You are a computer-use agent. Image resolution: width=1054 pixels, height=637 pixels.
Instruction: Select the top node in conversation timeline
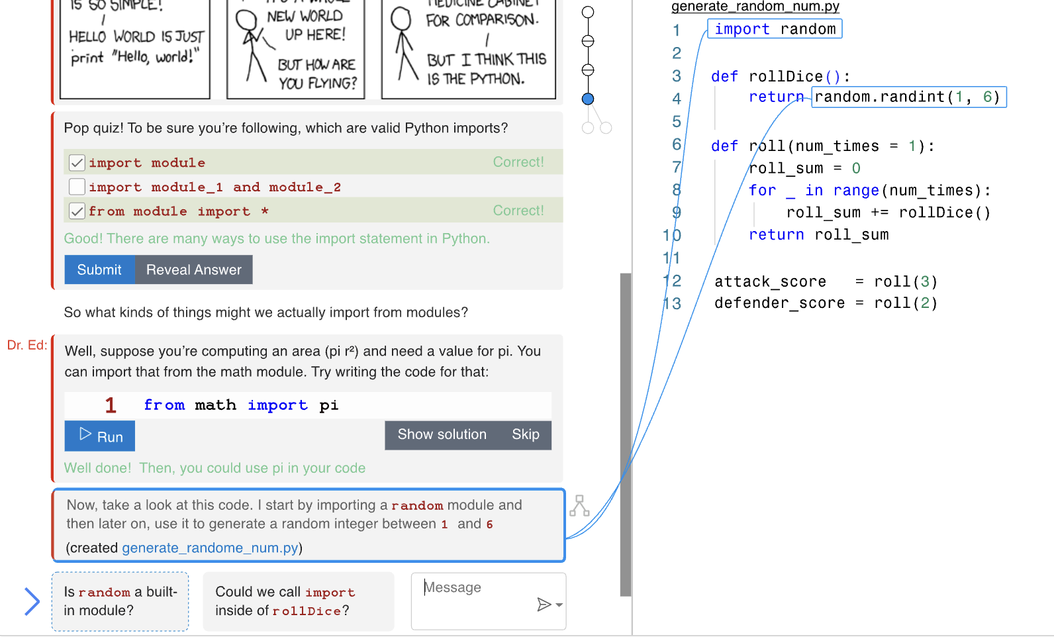tap(588, 12)
